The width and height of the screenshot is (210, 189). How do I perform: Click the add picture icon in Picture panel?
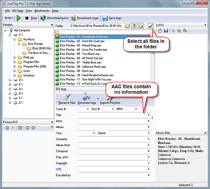pos(7,128)
